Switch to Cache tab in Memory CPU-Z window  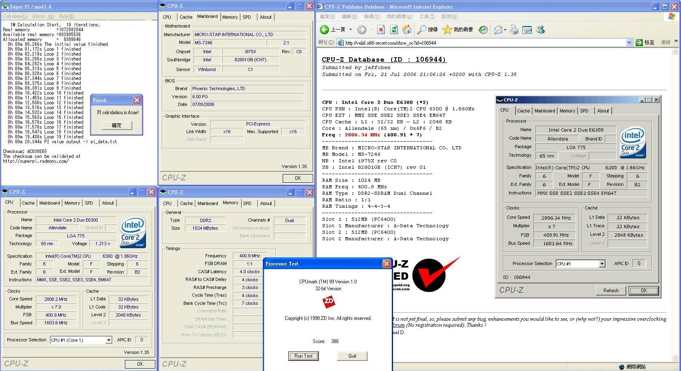187,203
